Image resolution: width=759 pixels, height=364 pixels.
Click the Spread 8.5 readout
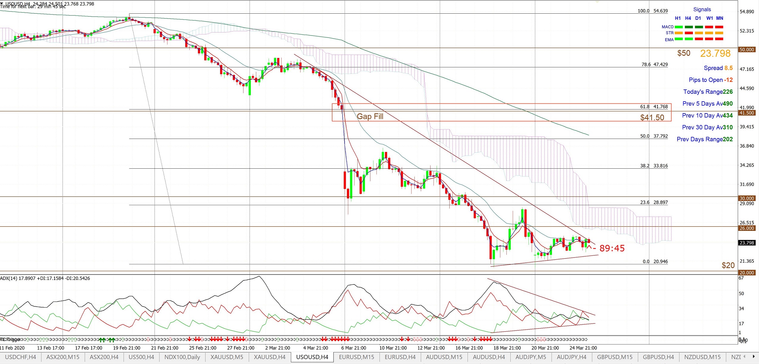coord(718,68)
